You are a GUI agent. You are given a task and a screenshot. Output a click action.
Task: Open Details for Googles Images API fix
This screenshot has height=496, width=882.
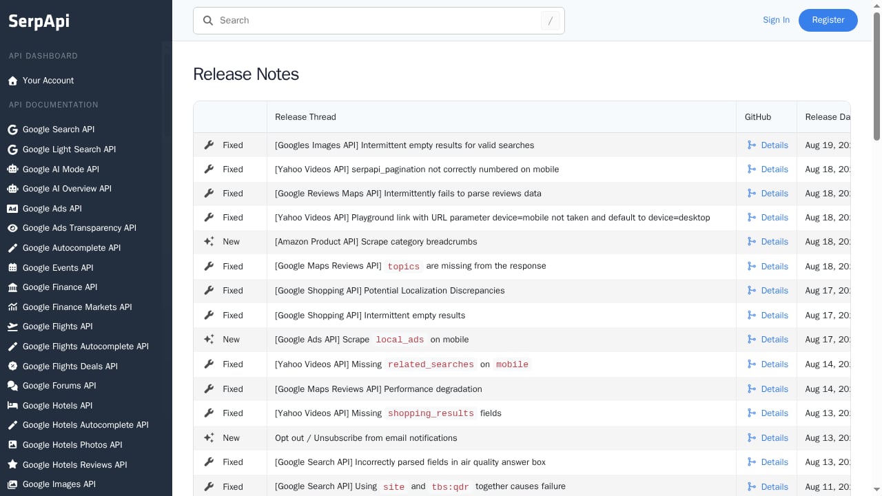pyautogui.click(x=768, y=145)
